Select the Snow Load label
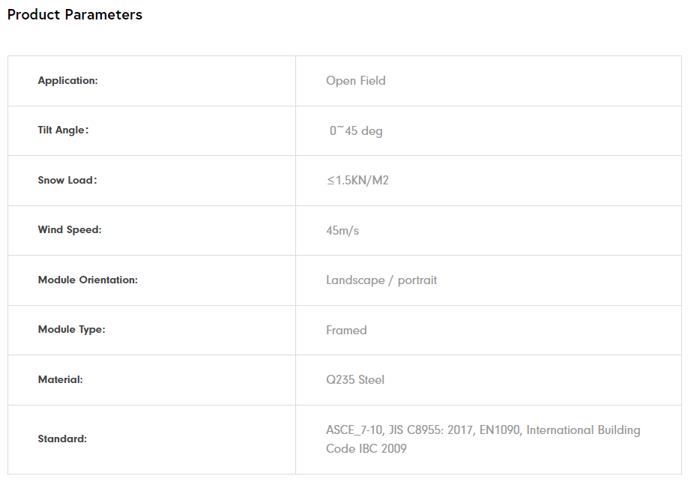 (67, 181)
